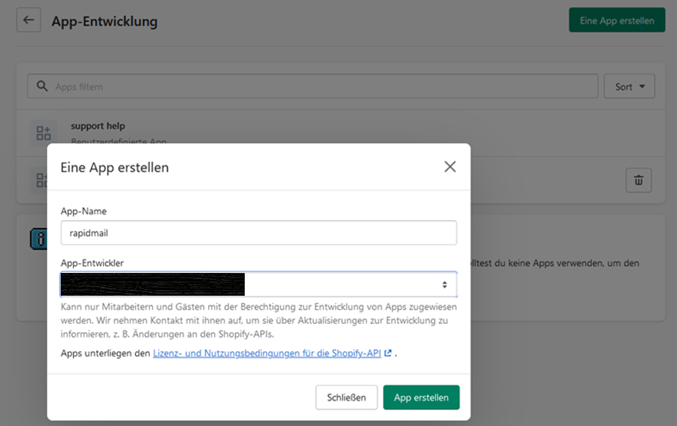677x426 pixels.
Task: Click the up-down arrows of the developer select
Action: [x=445, y=284]
